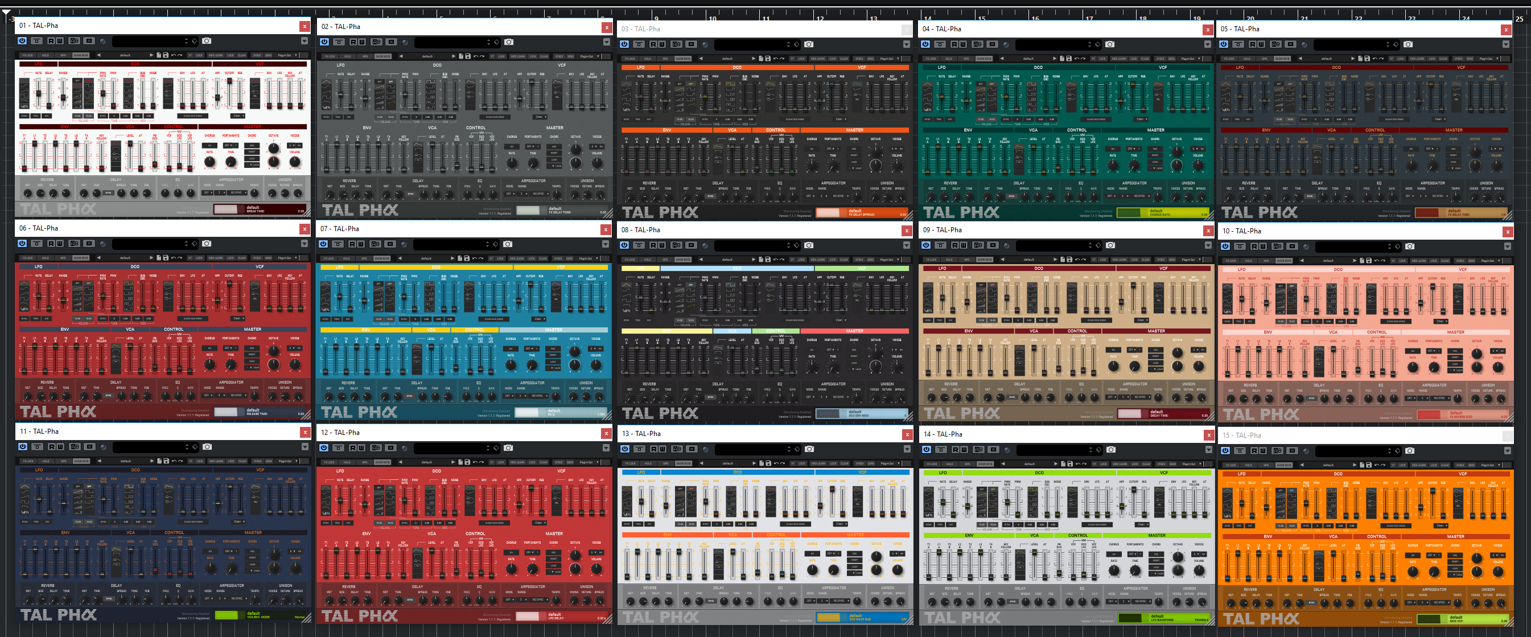This screenshot has width=1531, height=637.
Task: Take snapshot with camera icon in 01 - TAL-Pha
Action: [x=207, y=41]
